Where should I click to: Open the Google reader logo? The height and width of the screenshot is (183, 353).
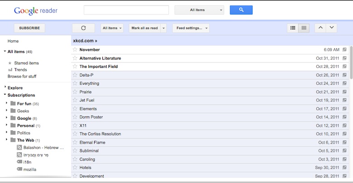(x=36, y=10)
